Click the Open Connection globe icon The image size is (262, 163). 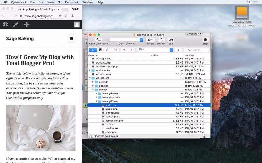coord(99,40)
